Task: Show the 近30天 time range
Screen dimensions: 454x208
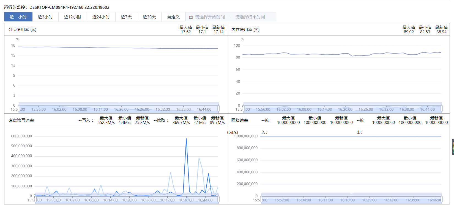Action: tap(149, 17)
